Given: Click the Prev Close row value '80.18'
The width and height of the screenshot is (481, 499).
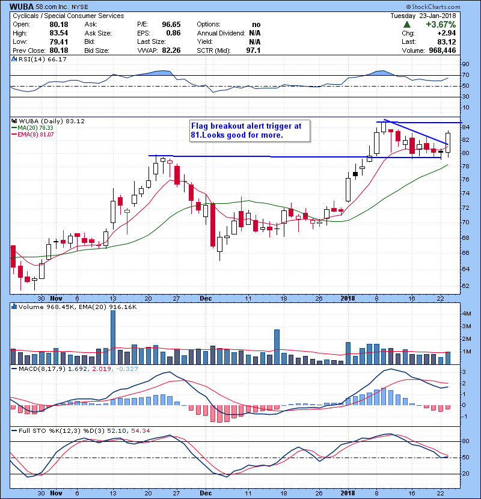Looking at the screenshot, I should pyautogui.click(x=58, y=51).
